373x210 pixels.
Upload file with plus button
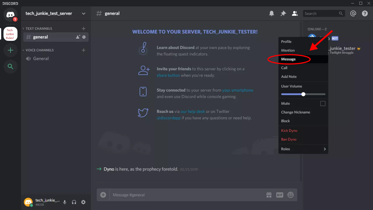click(103, 195)
